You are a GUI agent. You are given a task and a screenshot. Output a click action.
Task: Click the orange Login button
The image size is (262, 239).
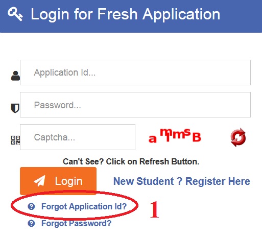[x=58, y=181]
